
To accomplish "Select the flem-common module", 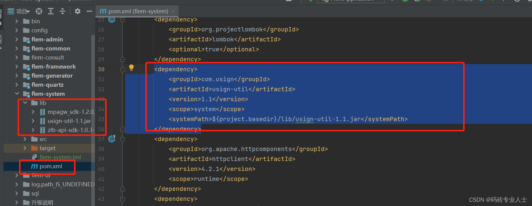I will tap(51, 49).
